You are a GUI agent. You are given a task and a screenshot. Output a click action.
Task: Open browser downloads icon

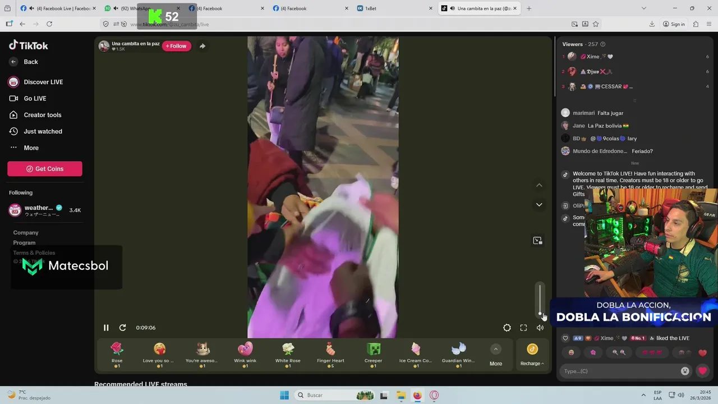[x=652, y=24]
